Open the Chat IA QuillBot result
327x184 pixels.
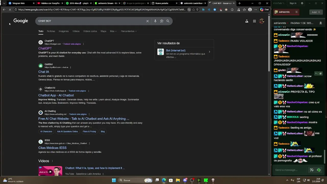(44, 72)
